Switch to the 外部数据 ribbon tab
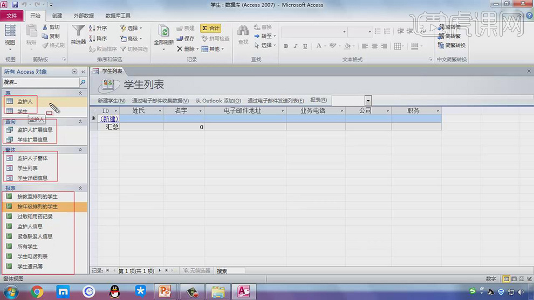This screenshot has height=300, width=534. [84, 16]
